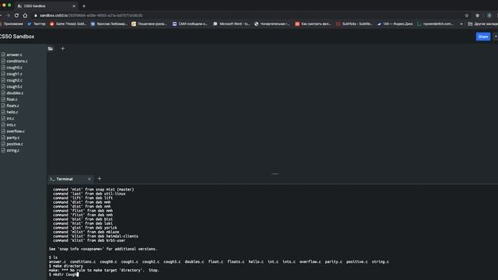Open the dropdown arrow beside Share

tap(496, 37)
